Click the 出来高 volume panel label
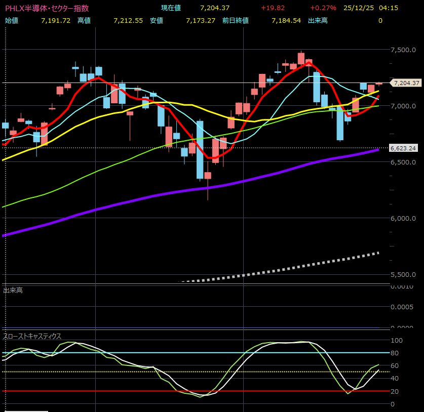Image resolution: width=424 pixels, height=412 pixels. (x=13, y=290)
